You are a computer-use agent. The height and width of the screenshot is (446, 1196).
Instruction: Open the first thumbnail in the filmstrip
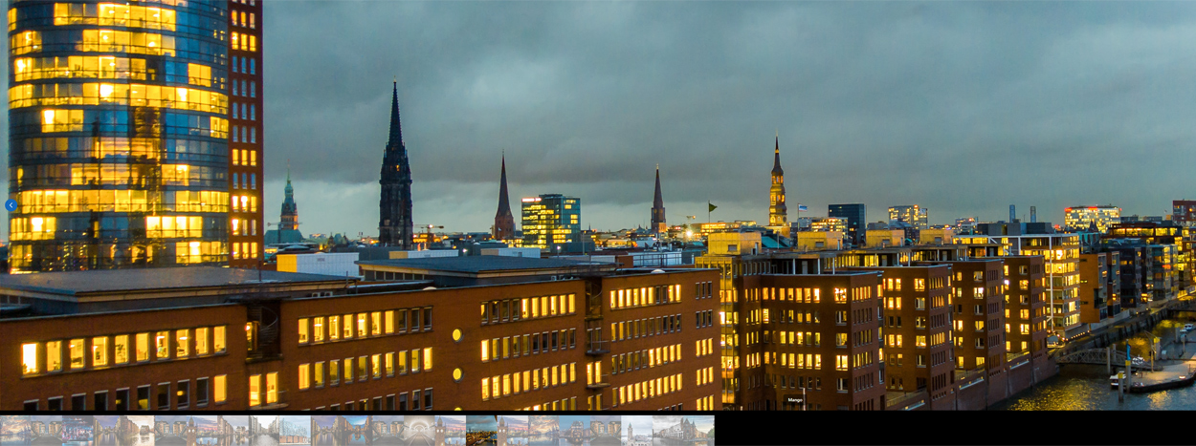(15, 430)
